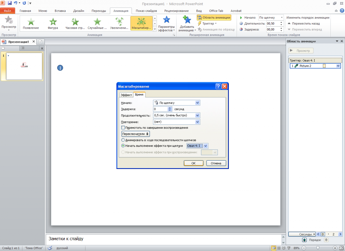The image size is (345, 251).
Task: Apply the Фигура animation effect
Action: tap(53, 24)
